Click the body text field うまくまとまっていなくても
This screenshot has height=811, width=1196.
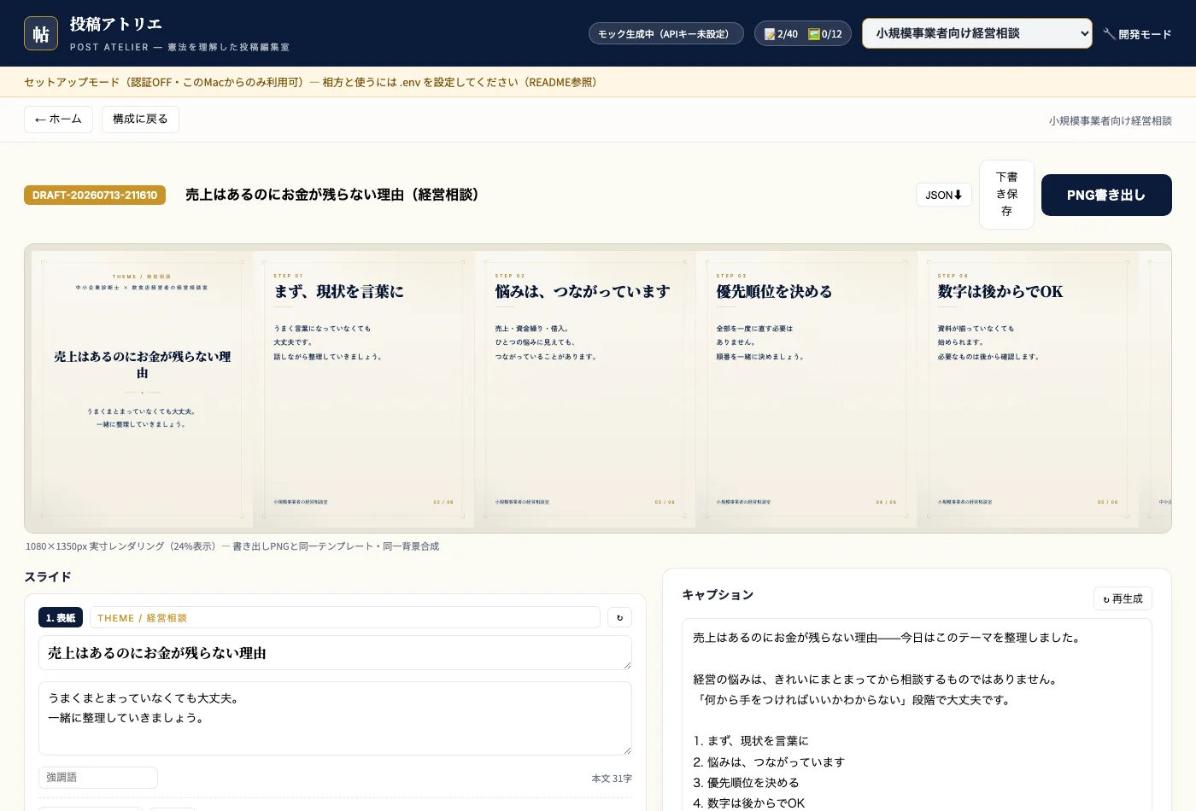[335, 718]
